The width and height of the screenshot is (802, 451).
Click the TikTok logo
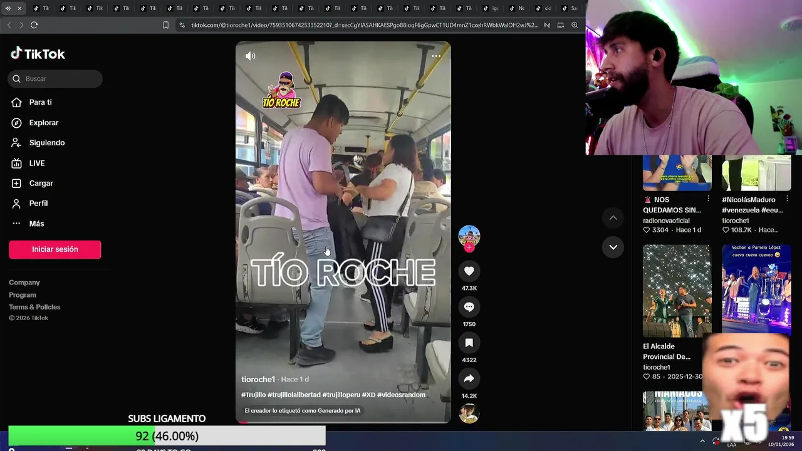(x=38, y=54)
